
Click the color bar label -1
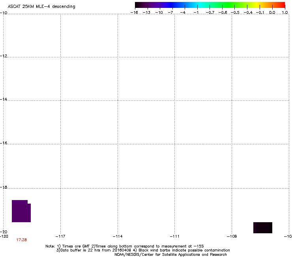click(x=196, y=13)
